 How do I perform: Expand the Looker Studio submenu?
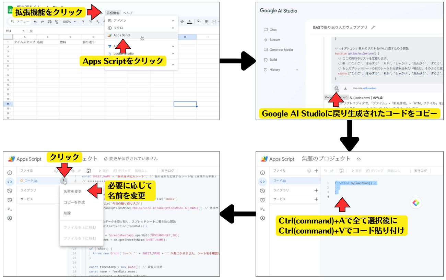[x=141, y=54]
